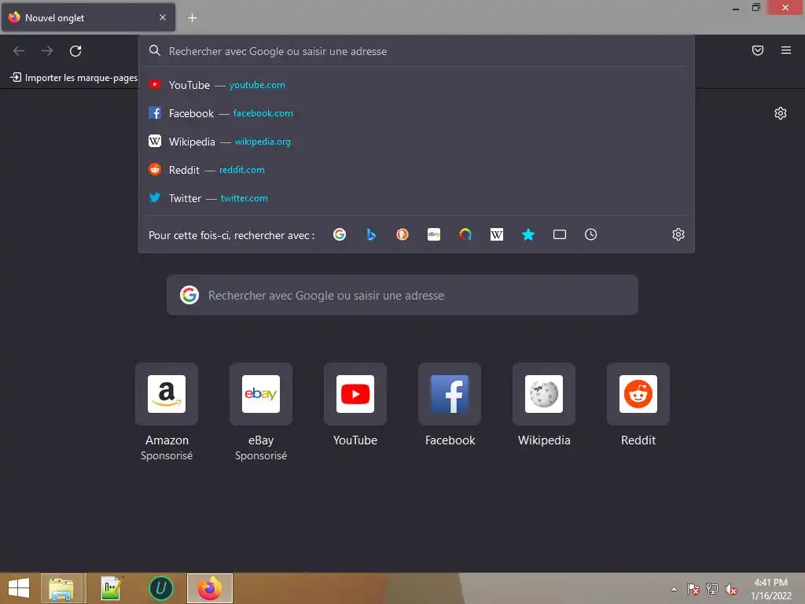Open the Notepad++ taskbar icon

click(111, 588)
